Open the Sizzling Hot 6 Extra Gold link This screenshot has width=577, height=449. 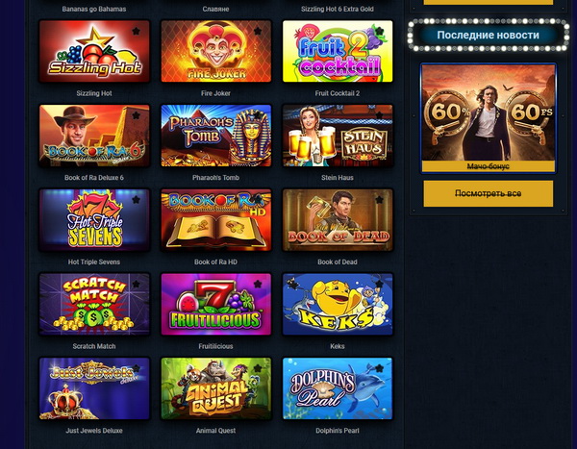[x=338, y=9]
